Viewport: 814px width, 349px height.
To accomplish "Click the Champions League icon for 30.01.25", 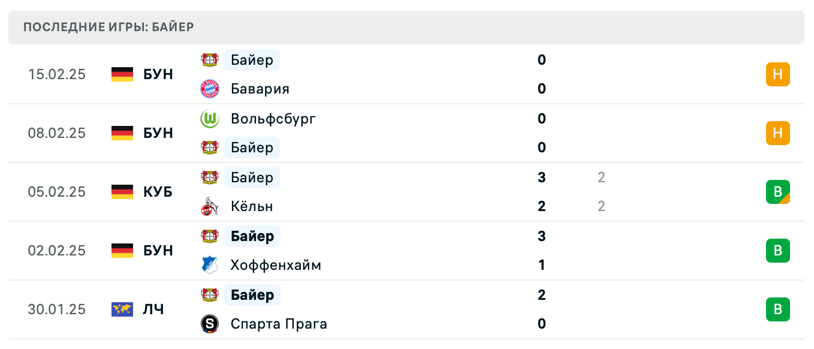I will tap(122, 310).
